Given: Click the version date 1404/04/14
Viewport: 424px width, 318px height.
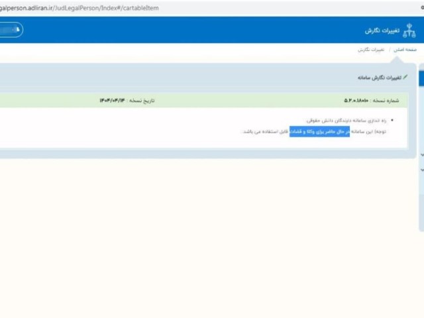Looking at the screenshot, I should pos(113,101).
